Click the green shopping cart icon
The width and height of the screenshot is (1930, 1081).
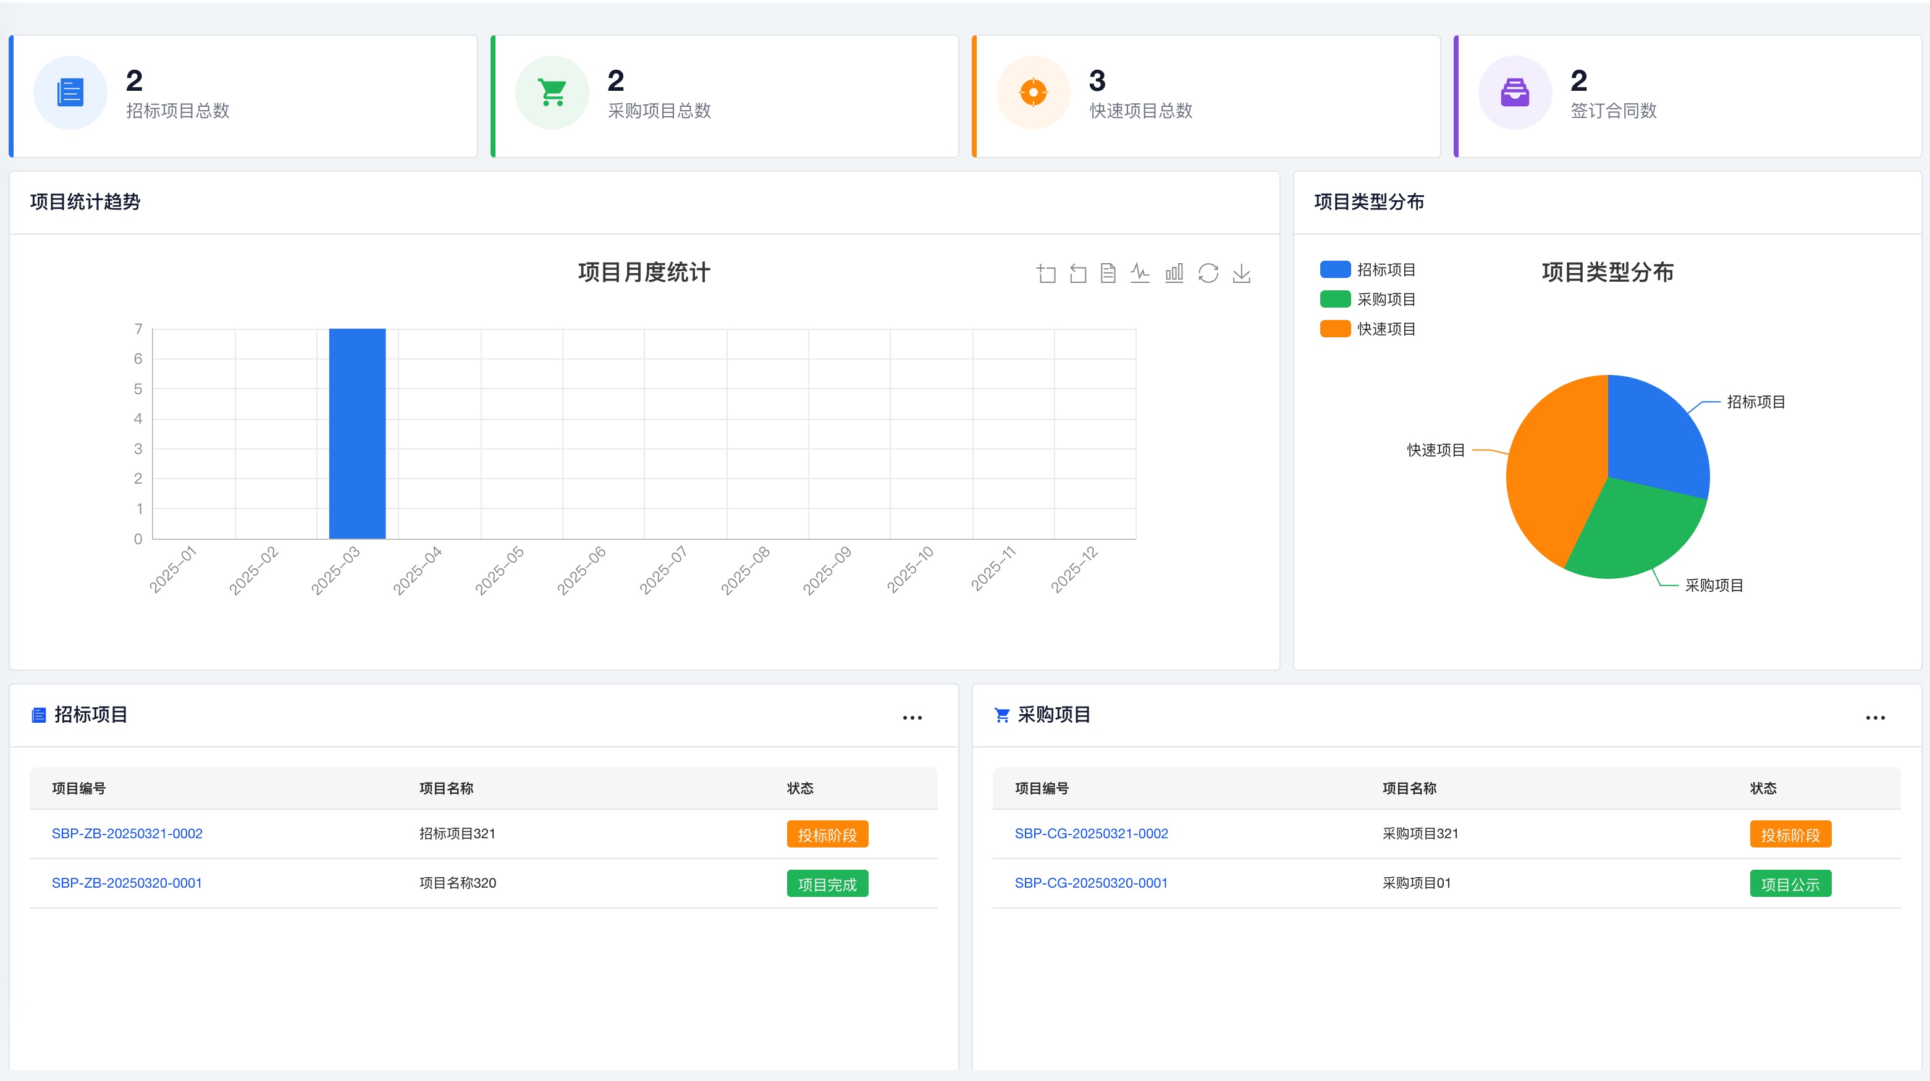coord(552,93)
